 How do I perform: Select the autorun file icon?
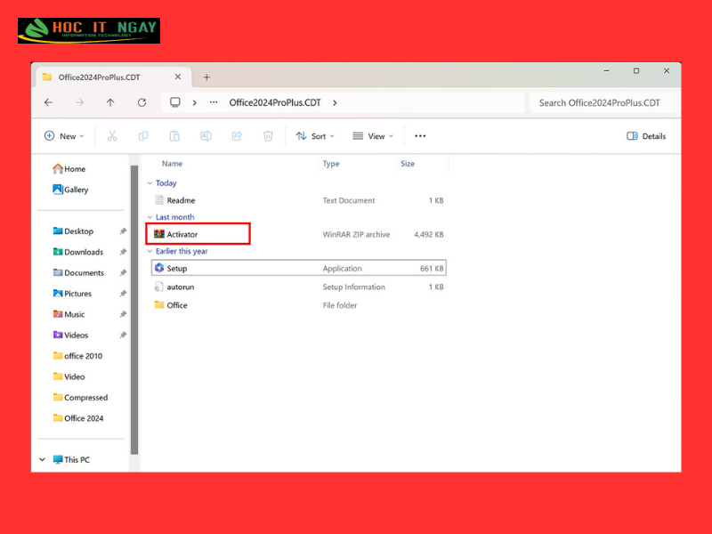(159, 287)
